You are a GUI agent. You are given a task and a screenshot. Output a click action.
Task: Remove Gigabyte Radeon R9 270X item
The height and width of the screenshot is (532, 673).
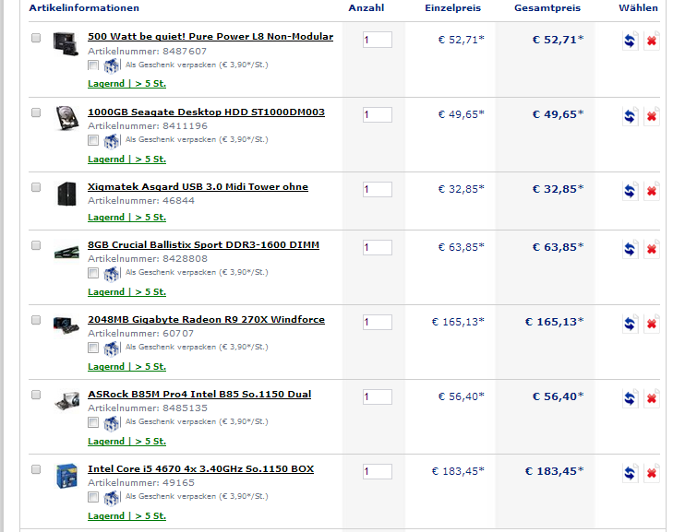pyautogui.click(x=651, y=324)
